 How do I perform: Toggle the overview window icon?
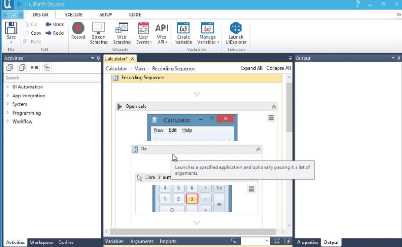click(x=288, y=241)
